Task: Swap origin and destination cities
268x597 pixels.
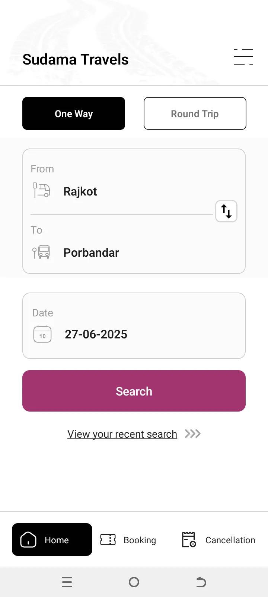Action: [x=226, y=211]
